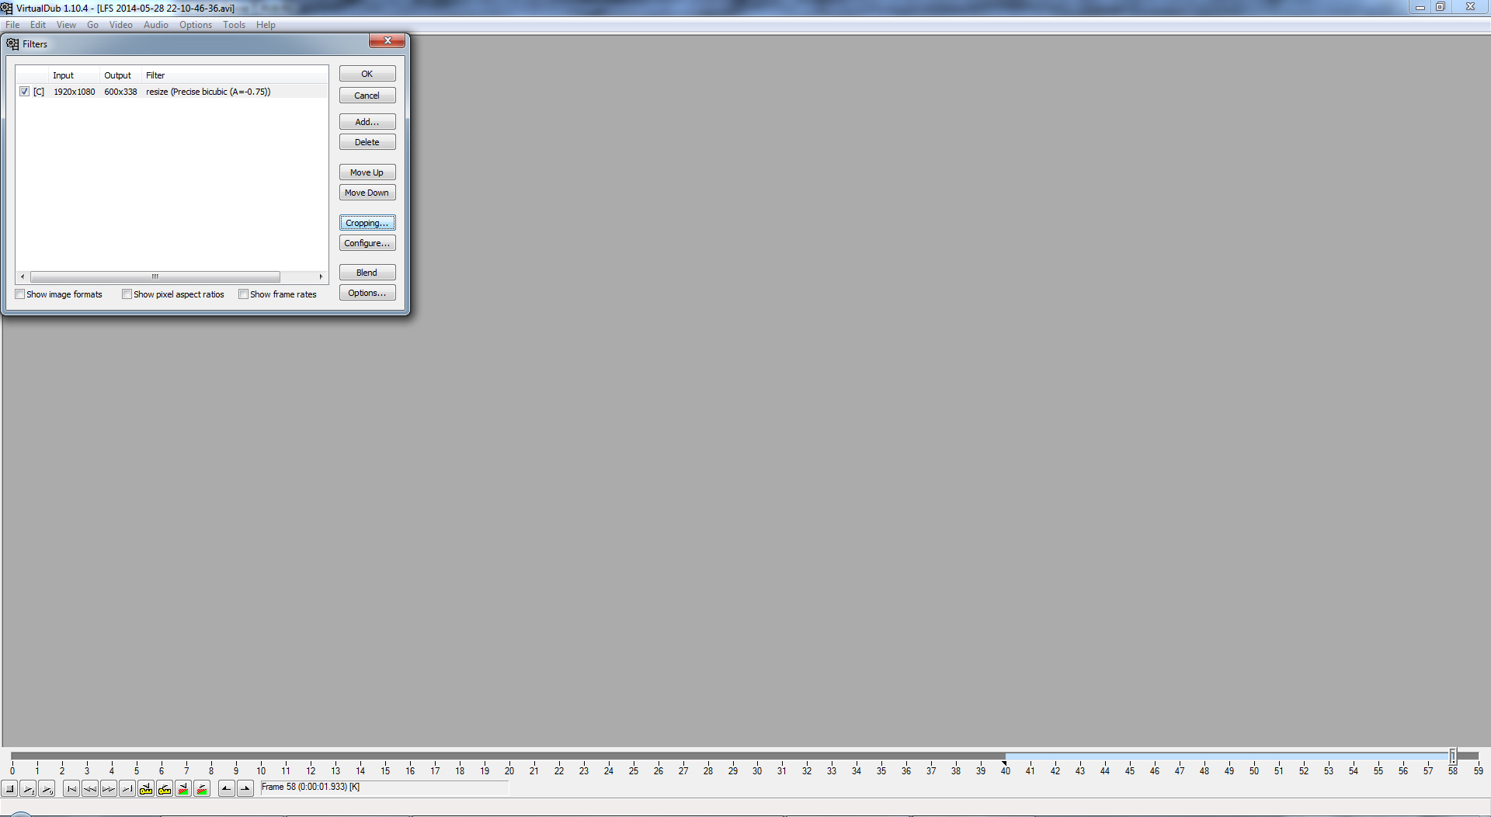Enable Show frame rates
Image resolution: width=1491 pixels, height=817 pixels.
244,294
